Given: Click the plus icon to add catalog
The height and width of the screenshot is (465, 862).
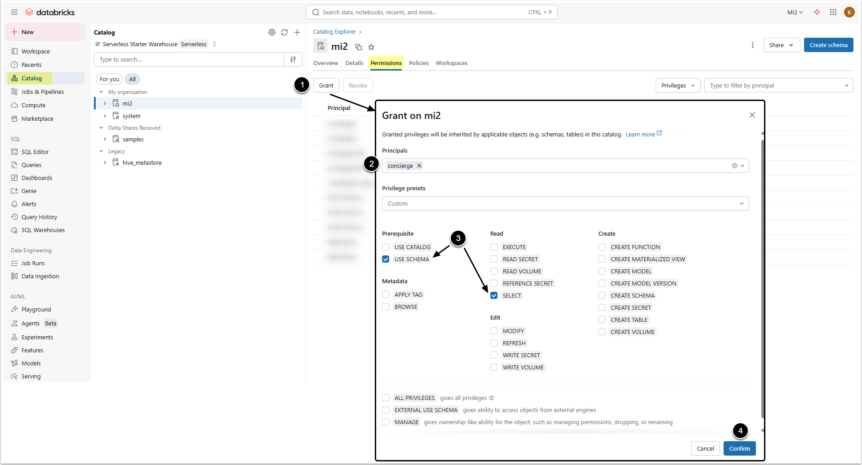Looking at the screenshot, I should (x=297, y=32).
